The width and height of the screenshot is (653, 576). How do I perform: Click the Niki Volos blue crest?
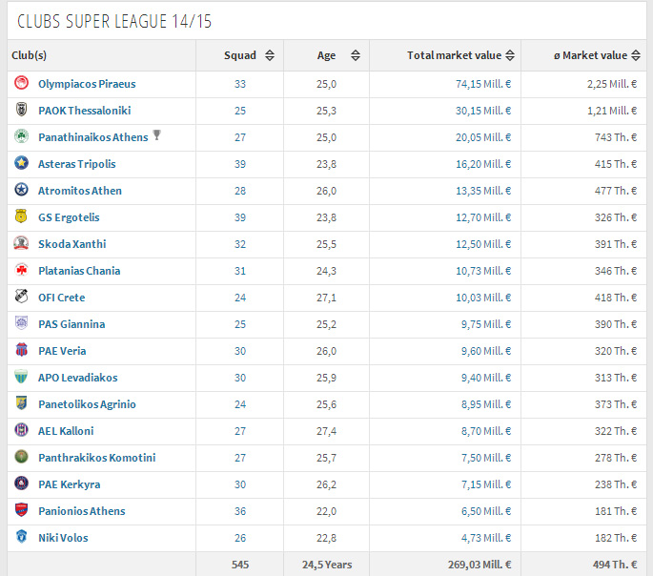tap(21, 537)
